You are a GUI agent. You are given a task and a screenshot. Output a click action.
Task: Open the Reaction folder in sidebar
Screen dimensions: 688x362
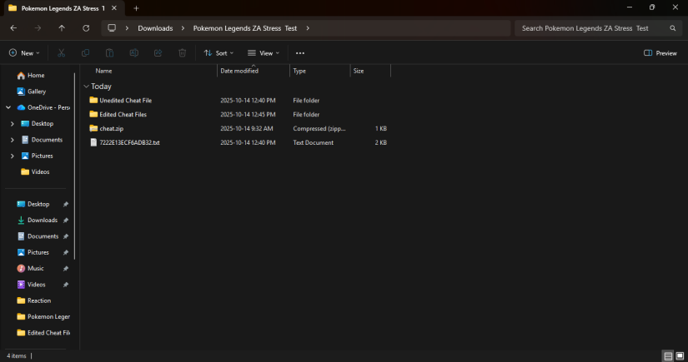[39, 300]
